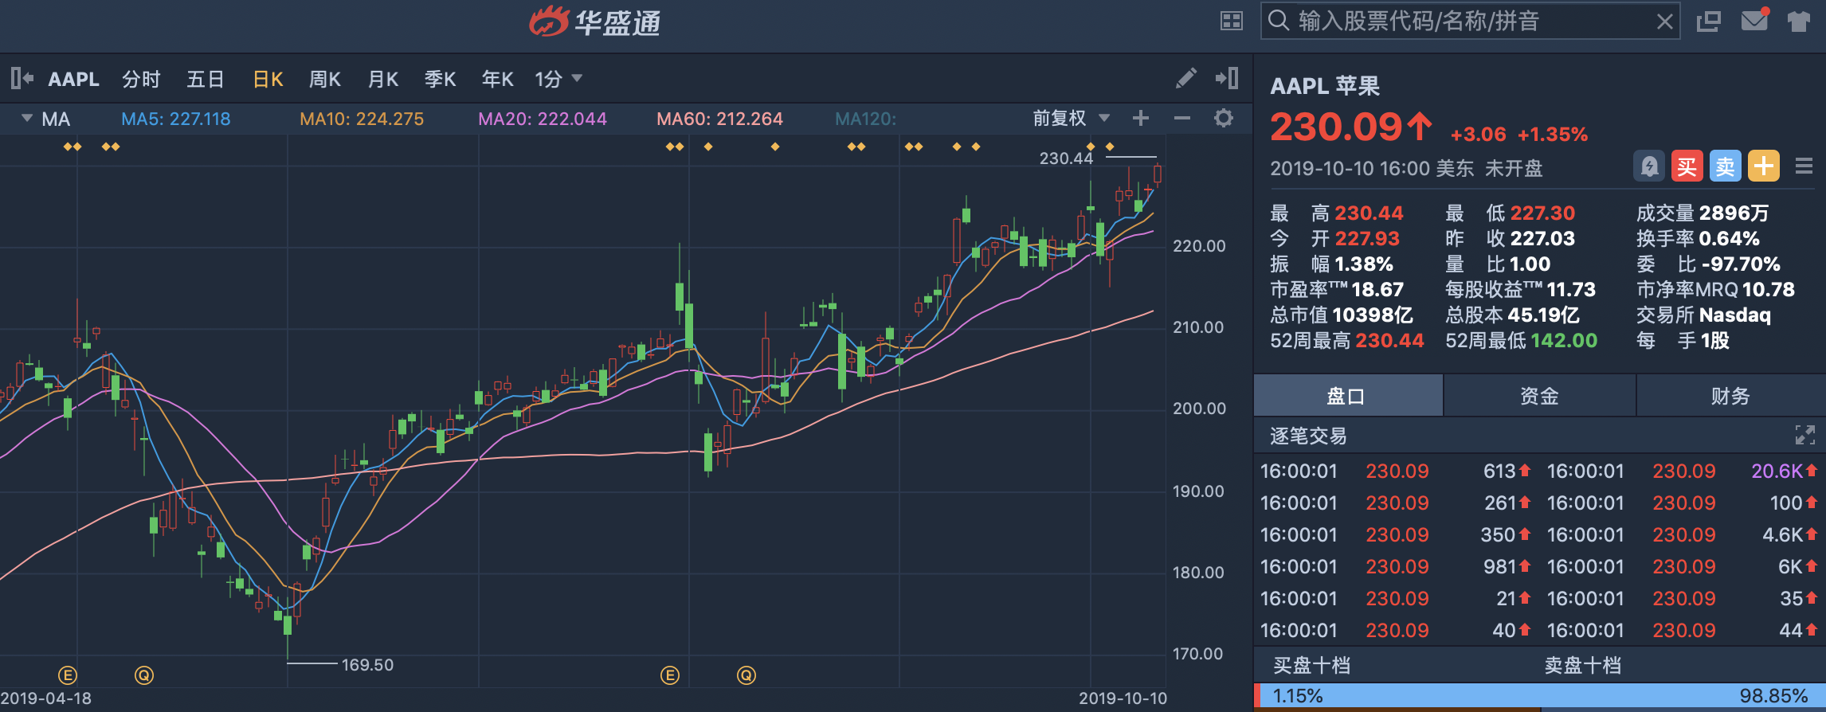Viewport: 1826px width, 712px height.
Task: Zoom in chart with plus icon
Action: pyautogui.click(x=1141, y=119)
